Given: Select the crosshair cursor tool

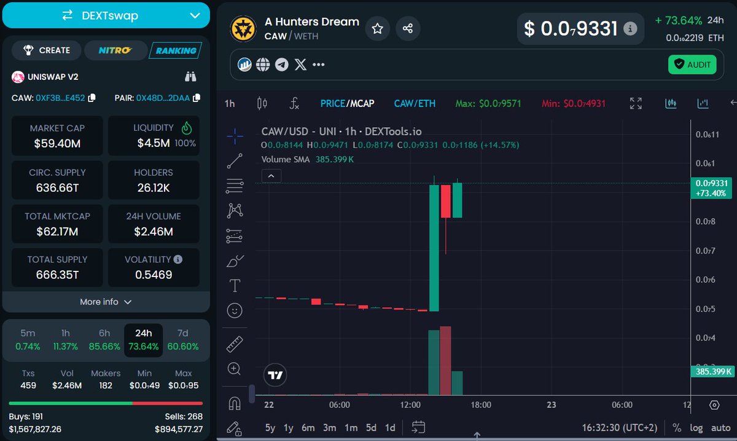Looking at the screenshot, I should pyautogui.click(x=235, y=136).
